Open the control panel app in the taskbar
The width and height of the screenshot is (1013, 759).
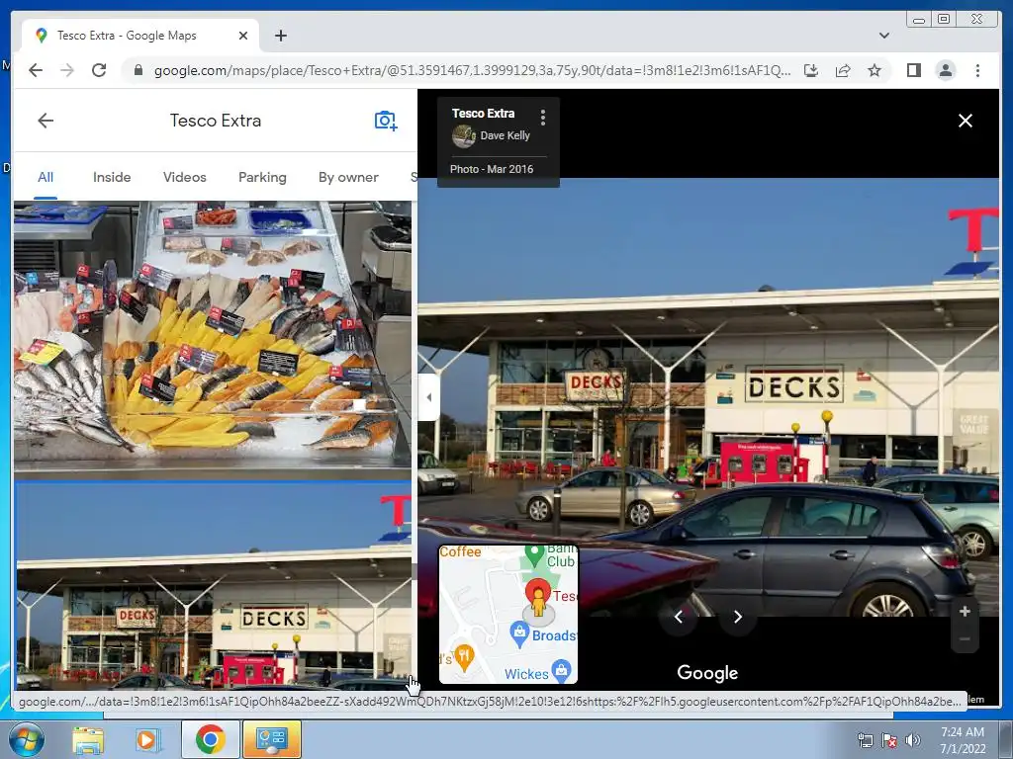272,739
